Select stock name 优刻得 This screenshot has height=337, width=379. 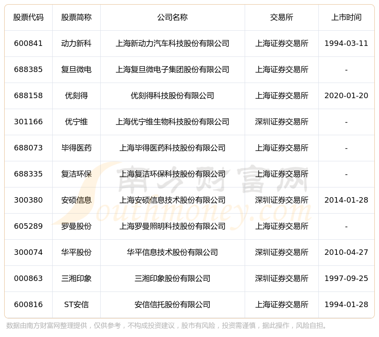(76, 96)
